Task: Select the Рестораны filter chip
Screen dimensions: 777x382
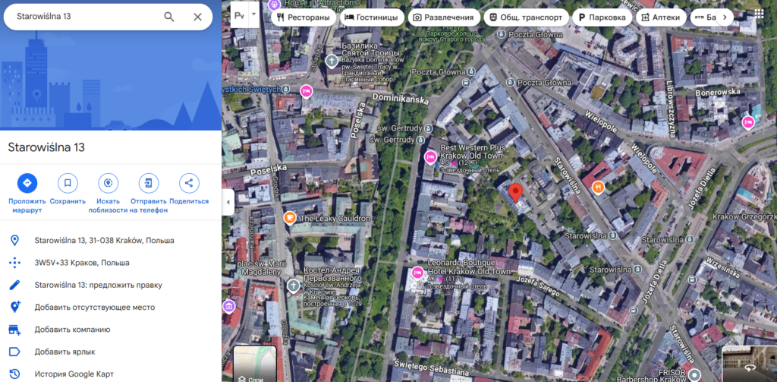Action: 304,17
